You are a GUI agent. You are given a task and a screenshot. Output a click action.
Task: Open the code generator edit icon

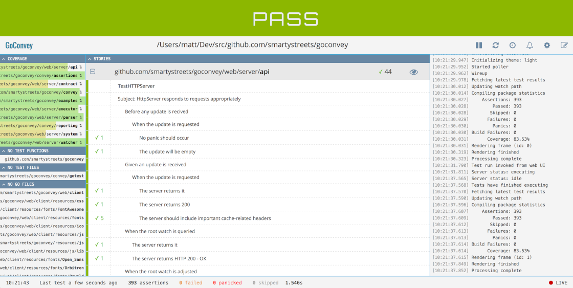(x=564, y=46)
